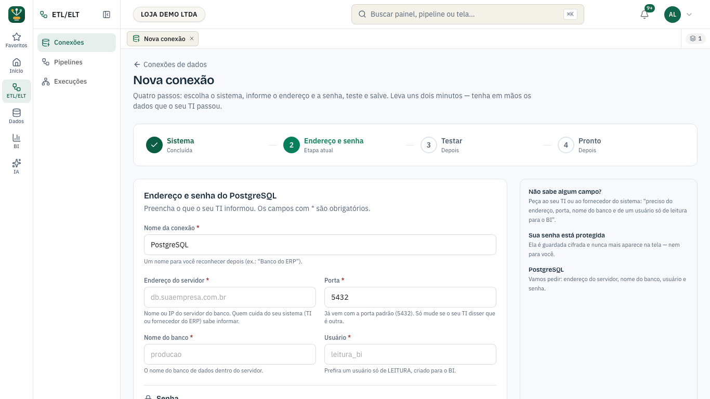Open Favoritos in the icon rail
This screenshot has width=710, height=399.
(17, 41)
